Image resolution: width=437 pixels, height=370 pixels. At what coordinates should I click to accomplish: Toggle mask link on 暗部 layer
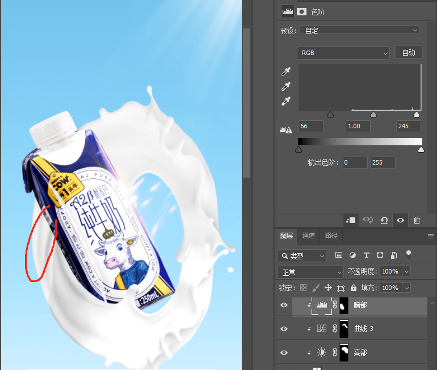click(335, 305)
